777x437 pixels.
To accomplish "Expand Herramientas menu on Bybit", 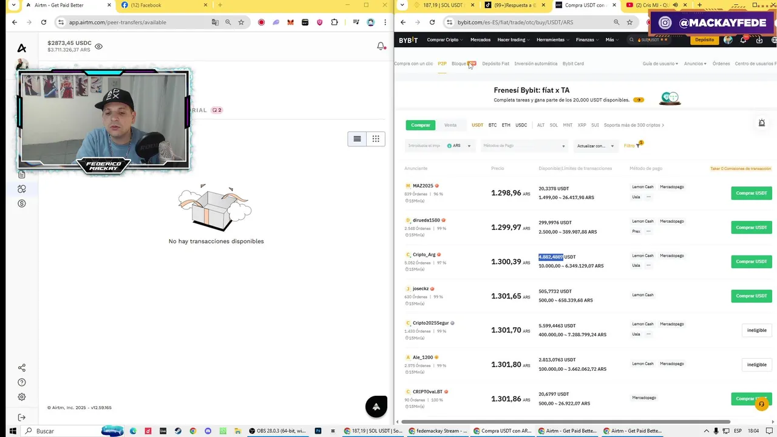I will tap(552, 40).
